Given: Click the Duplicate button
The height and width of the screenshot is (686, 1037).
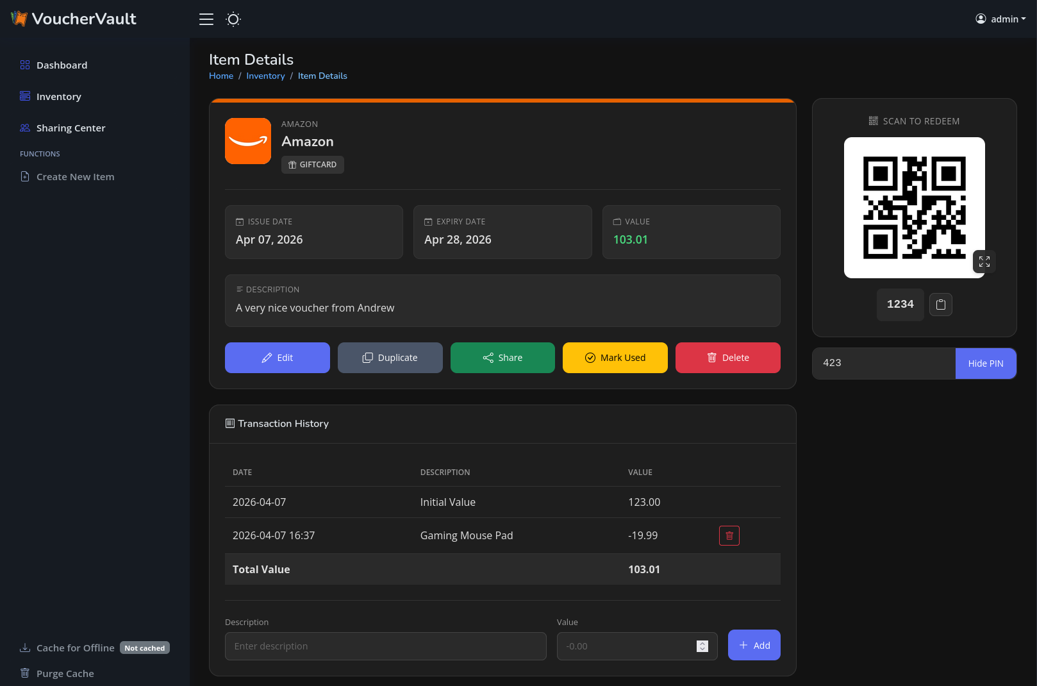Looking at the screenshot, I should click(x=390, y=358).
